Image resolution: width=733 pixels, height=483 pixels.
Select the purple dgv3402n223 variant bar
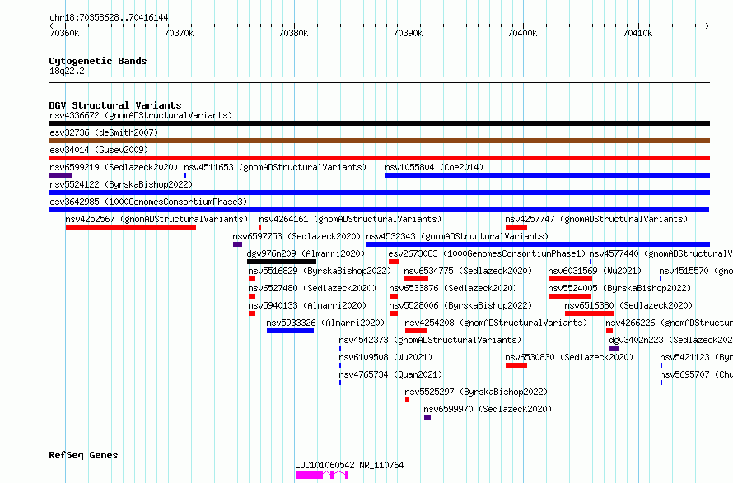pyautogui.click(x=614, y=348)
